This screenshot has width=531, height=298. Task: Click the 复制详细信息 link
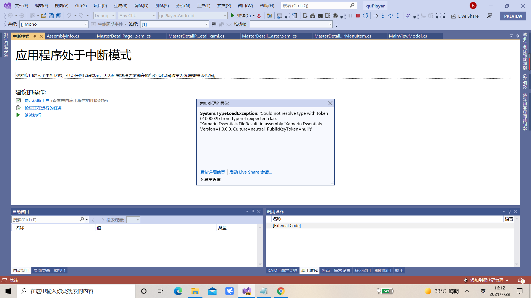tap(212, 172)
